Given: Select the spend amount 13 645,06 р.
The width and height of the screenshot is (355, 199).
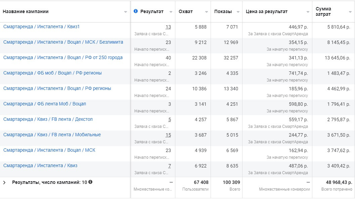Looking at the screenshot, I should coord(337,58).
